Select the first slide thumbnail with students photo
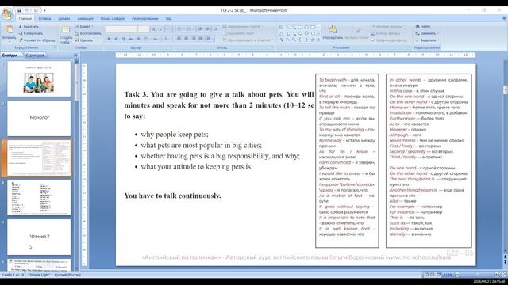 [39, 79]
